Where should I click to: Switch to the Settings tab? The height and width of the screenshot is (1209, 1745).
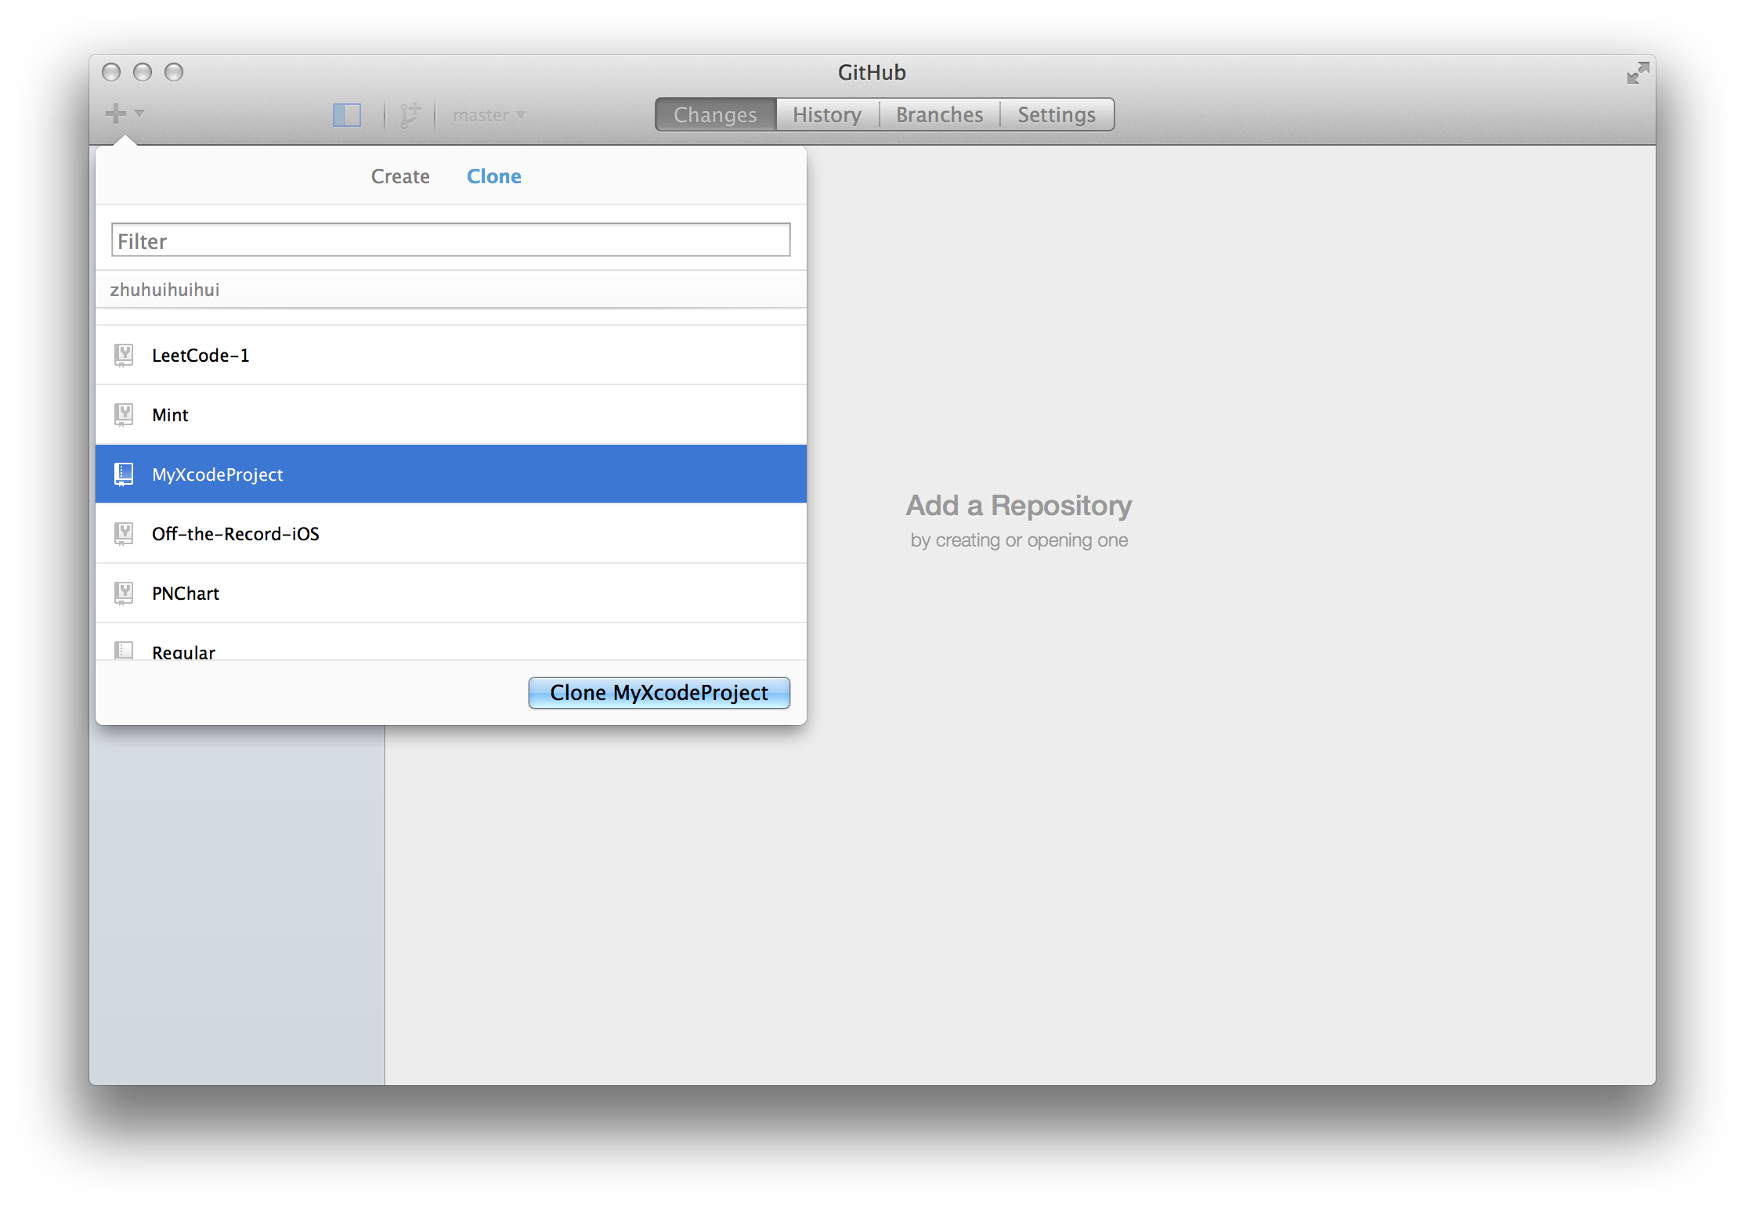[x=1057, y=115]
